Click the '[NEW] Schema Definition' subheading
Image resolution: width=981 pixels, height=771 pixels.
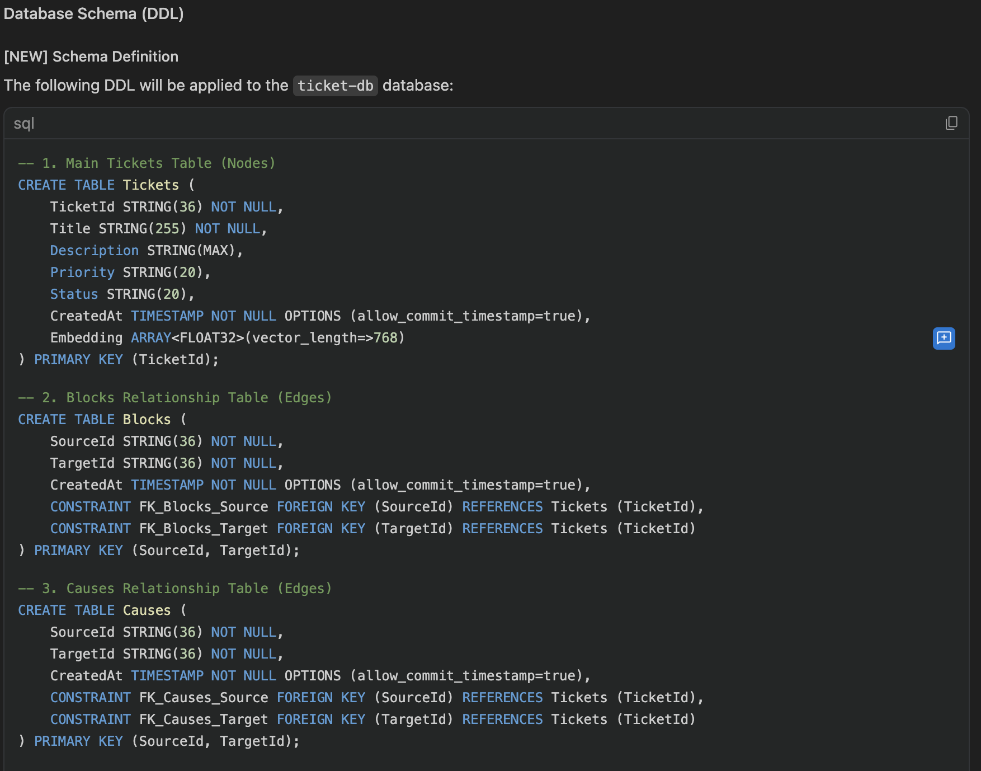tap(91, 57)
